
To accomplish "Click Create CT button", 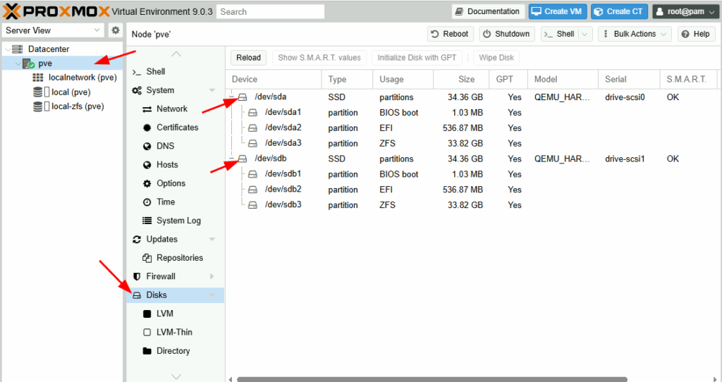I will [x=619, y=11].
